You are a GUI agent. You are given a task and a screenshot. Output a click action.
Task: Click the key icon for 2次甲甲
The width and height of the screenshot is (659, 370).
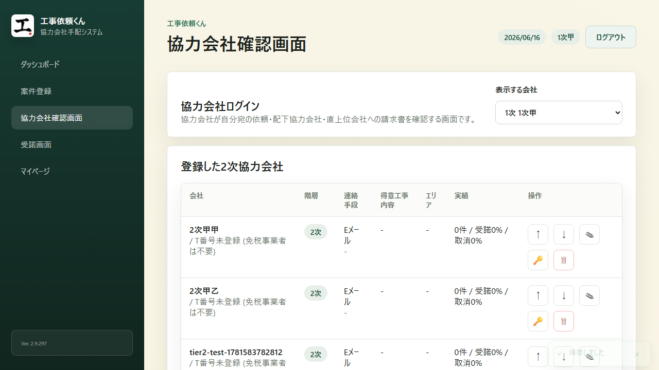click(x=538, y=260)
